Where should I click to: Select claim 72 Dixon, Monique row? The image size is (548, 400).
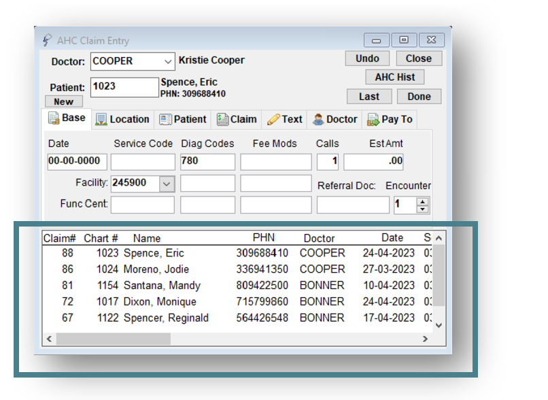(x=237, y=301)
